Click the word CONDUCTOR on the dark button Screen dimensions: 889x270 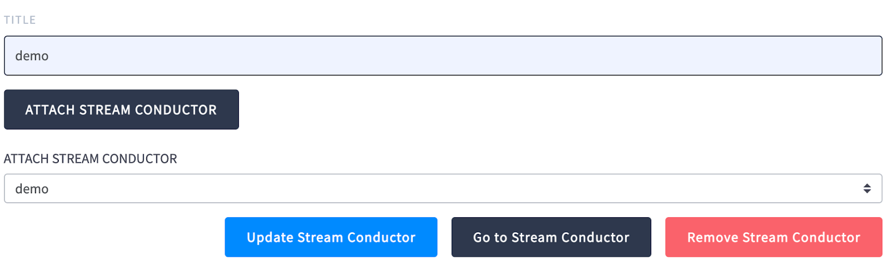click(x=176, y=110)
